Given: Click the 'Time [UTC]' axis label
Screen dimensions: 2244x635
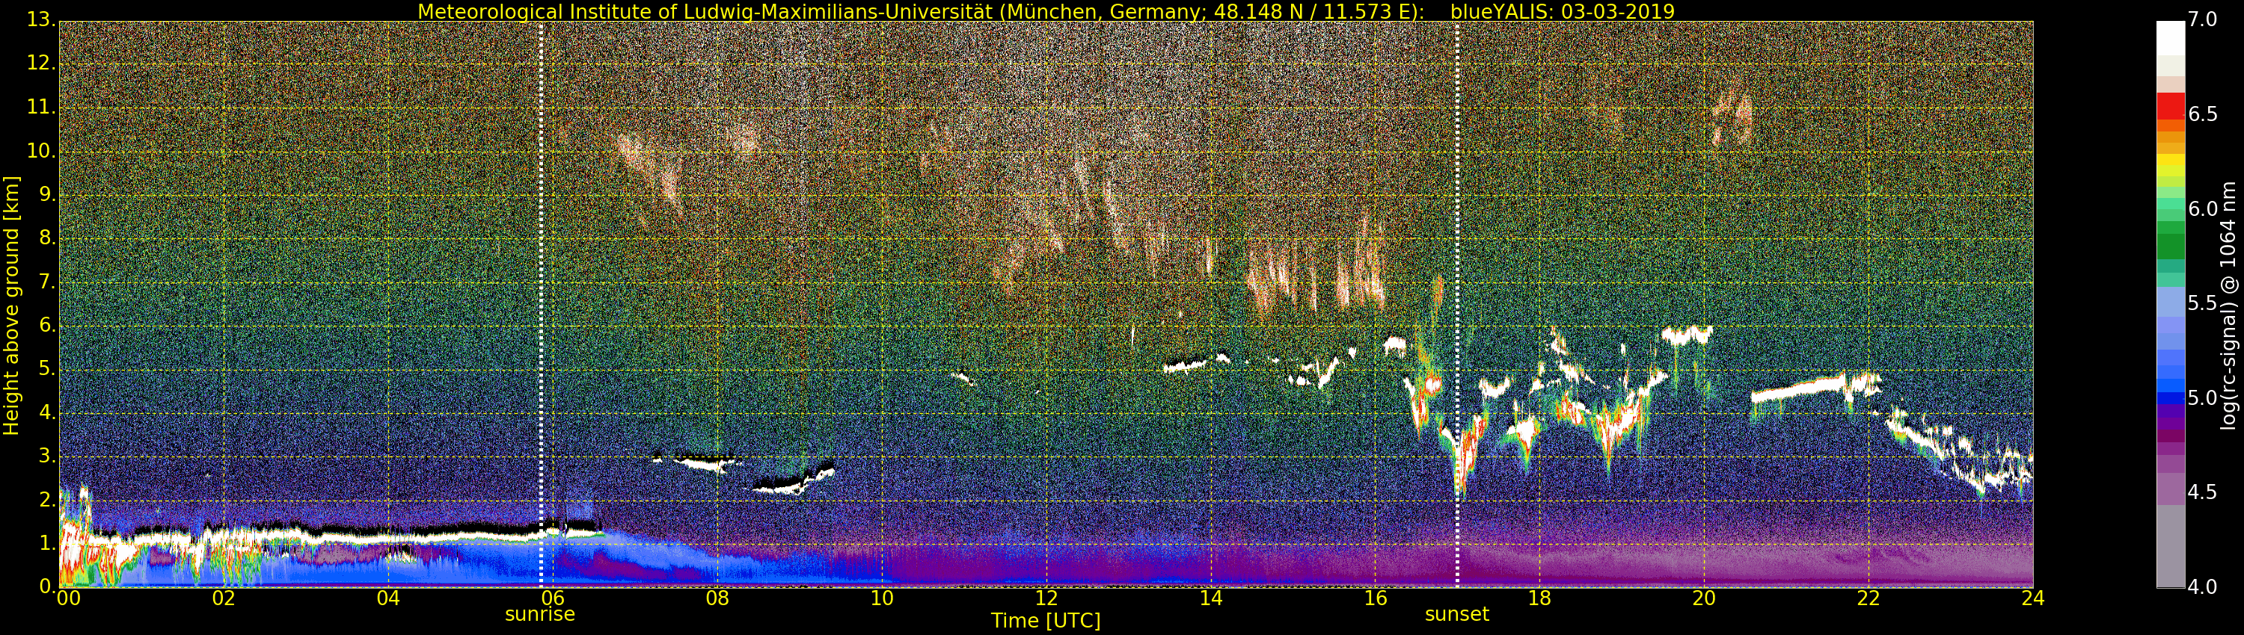Looking at the screenshot, I should pyautogui.click(x=1046, y=621).
